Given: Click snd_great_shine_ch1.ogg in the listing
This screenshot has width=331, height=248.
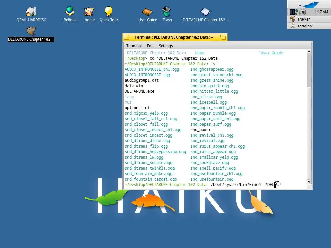Looking at the screenshot, I should click(x=216, y=75).
